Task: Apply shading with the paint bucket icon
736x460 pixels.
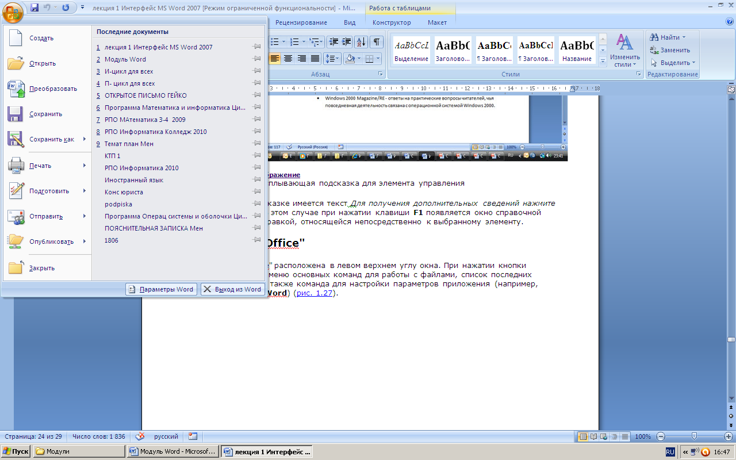Action: click(350, 59)
